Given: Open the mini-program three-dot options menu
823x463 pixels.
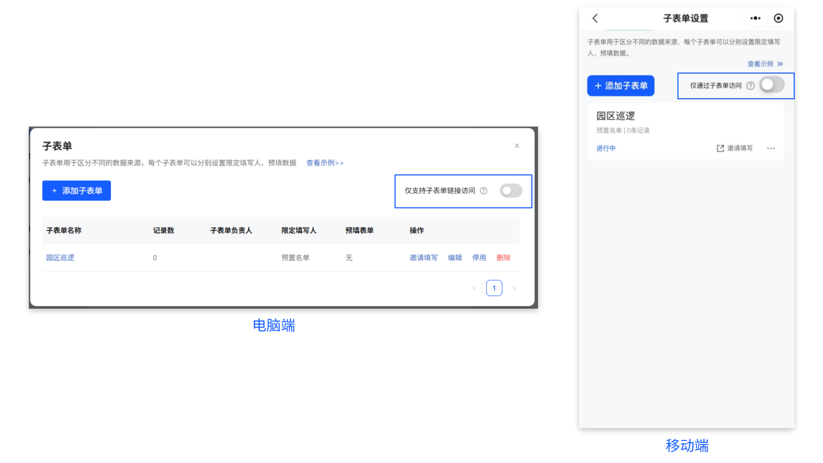Looking at the screenshot, I should pos(755,18).
